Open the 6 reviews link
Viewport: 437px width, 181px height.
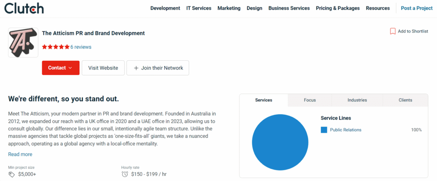[81, 47]
